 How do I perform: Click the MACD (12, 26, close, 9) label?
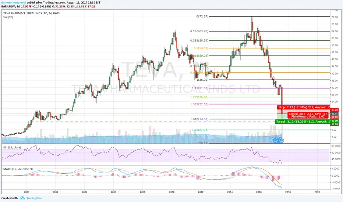[x=18, y=169]
